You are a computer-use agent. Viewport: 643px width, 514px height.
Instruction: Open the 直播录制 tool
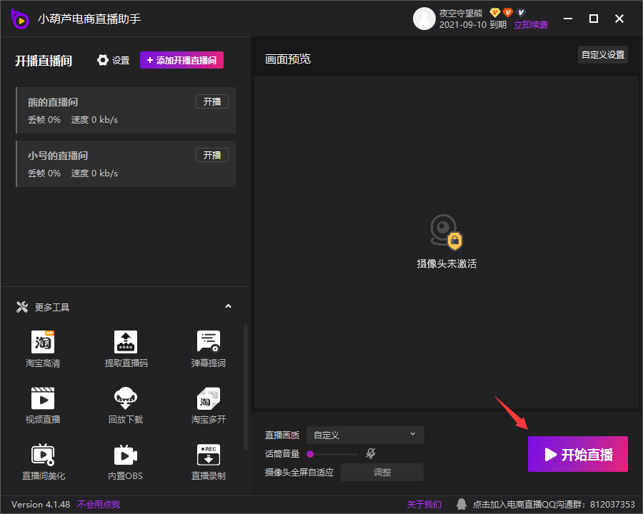[x=208, y=455]
